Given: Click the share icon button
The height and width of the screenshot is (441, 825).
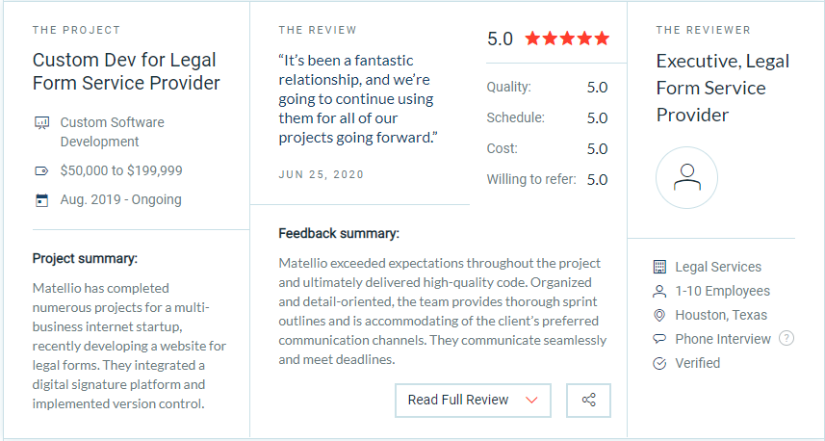Looking at the screenshot, I should coord(589,400).
